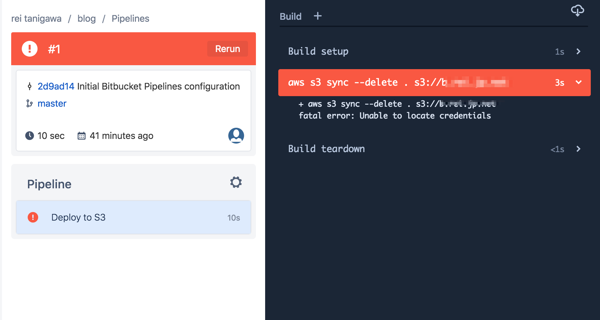This screenshot has height=320, width=600.
Task: Expand the Build setup section chevron
Action: (x=578, y=51)
